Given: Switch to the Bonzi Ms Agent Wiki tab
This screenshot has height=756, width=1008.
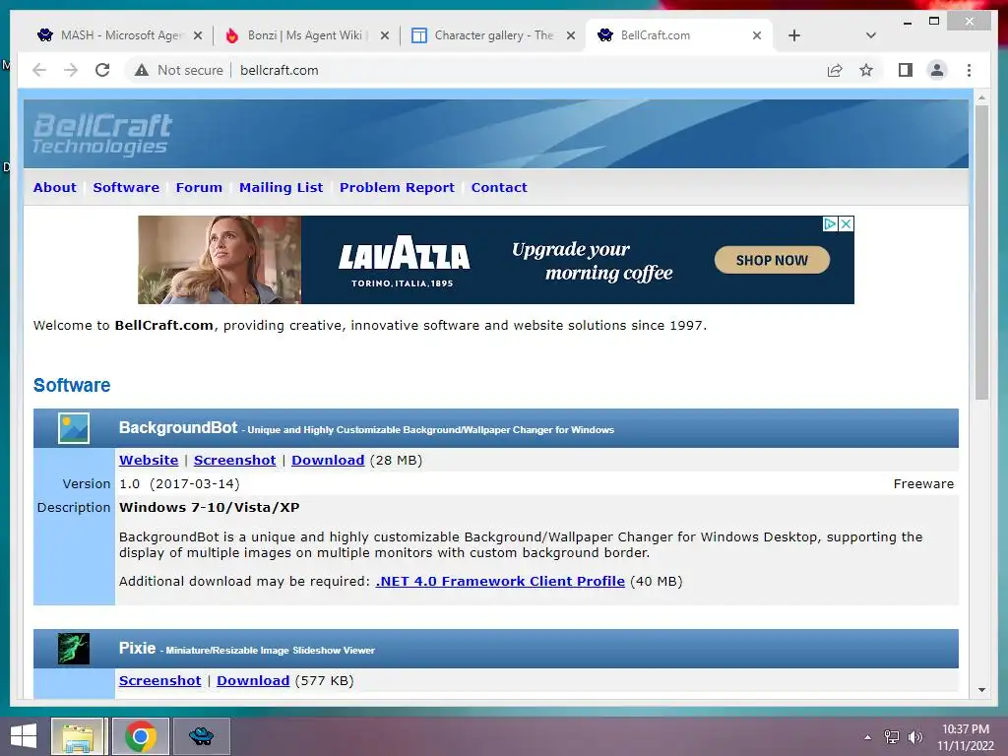Looking at the screenshot, I should coord(305,35).
